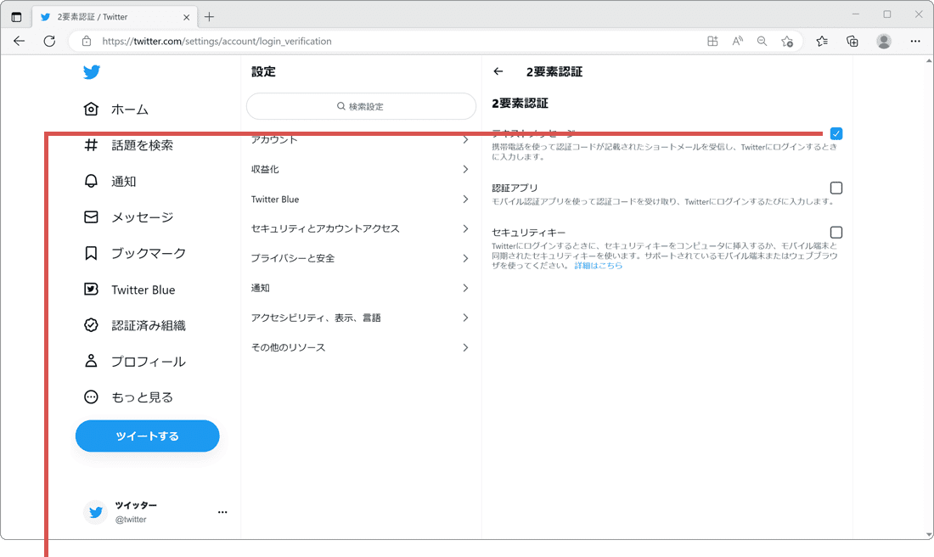
Task: Enable the 認証アプリ checkbox
Action: tap(836, 188)
